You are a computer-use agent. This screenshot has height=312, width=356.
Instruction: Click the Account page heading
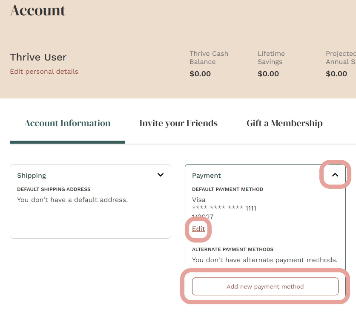coord(37,10)
